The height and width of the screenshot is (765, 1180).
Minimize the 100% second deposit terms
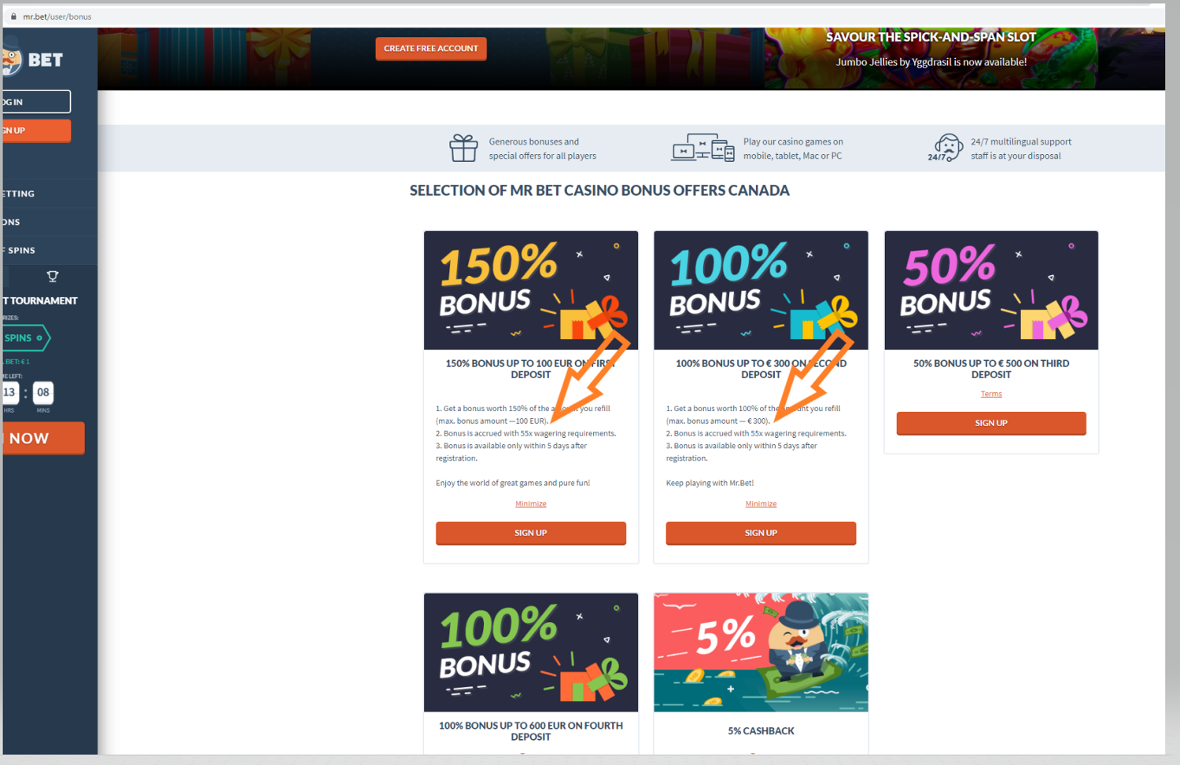pos(761,504)
